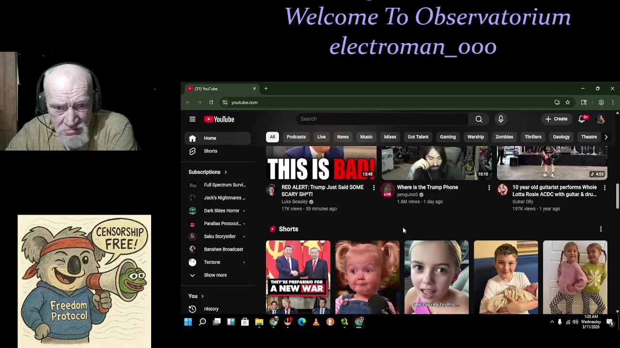Open Jack's Nightmares subscription

[x=217, y=198]
